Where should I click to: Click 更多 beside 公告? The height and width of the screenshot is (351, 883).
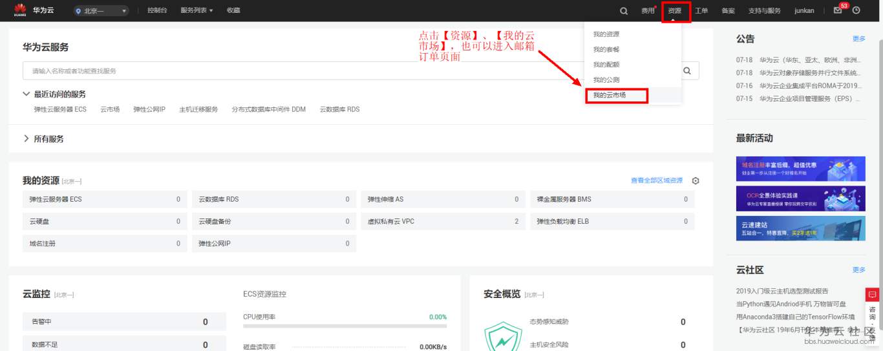click(858, 39)
